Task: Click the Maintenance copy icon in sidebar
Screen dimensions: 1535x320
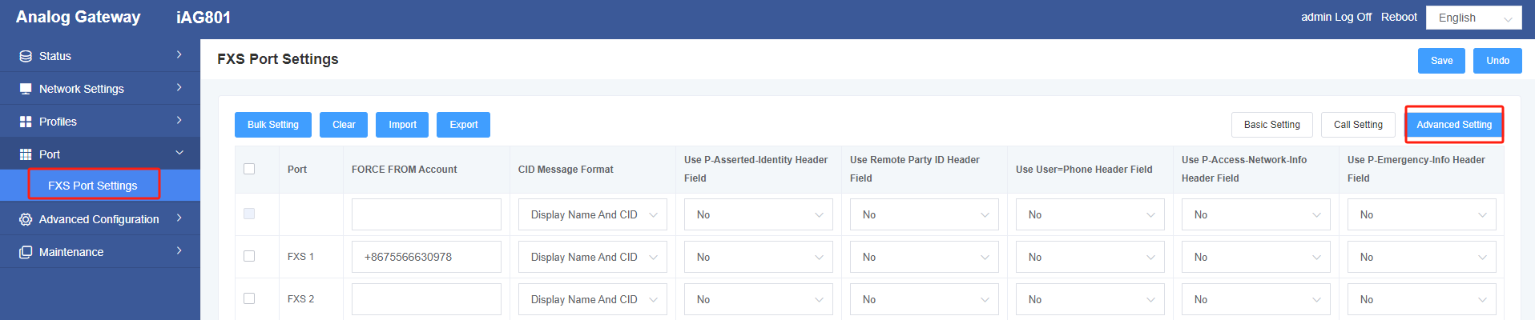Action: tap(26, 252)
